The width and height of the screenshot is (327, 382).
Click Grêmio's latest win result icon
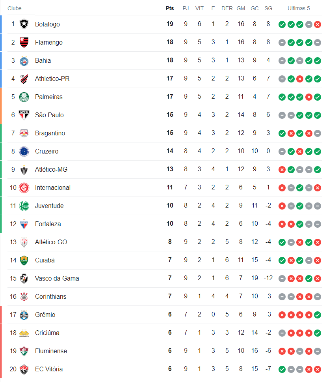318,315
